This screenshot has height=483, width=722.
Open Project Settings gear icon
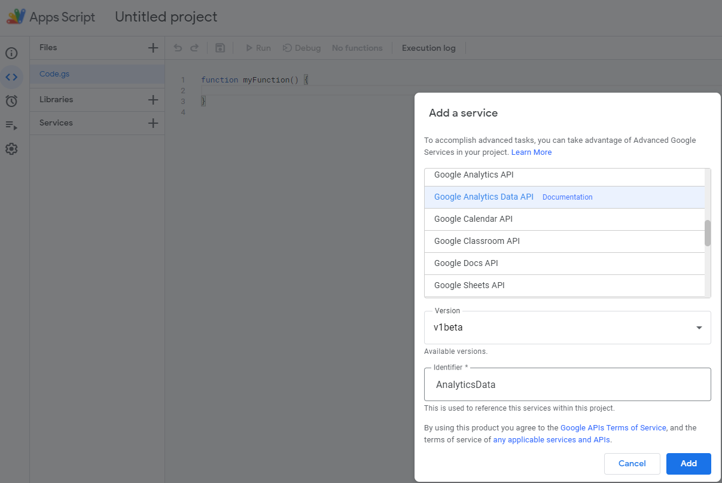pyautogui.click(x=11, y=149)
